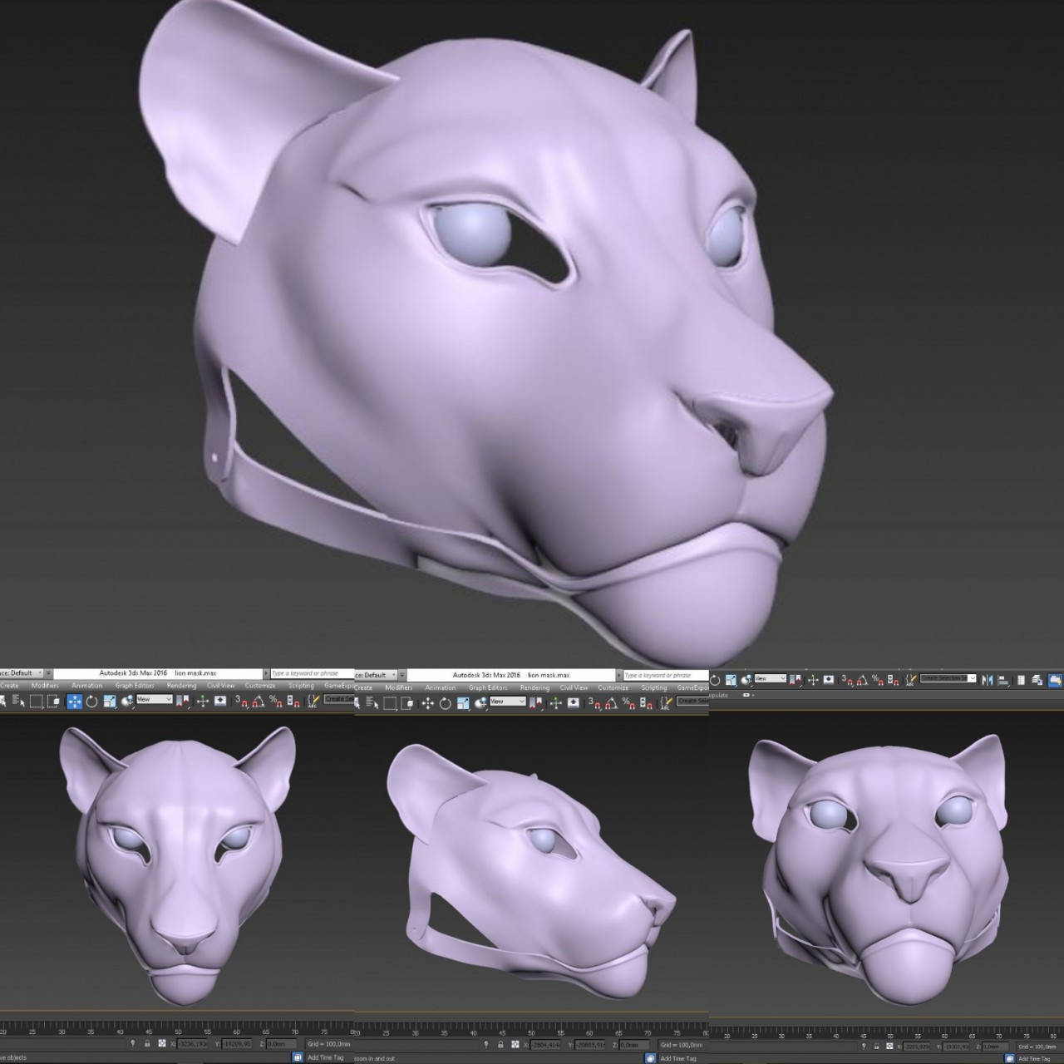
Task: Click the Populate tab in right window
Action: (717, 695)
